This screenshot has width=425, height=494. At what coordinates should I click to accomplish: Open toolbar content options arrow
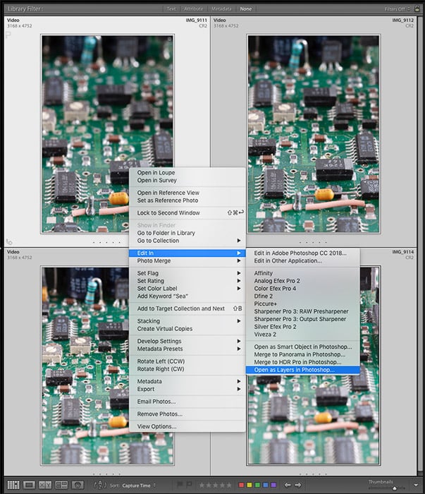pyautogui.click(x=416, y=486)
